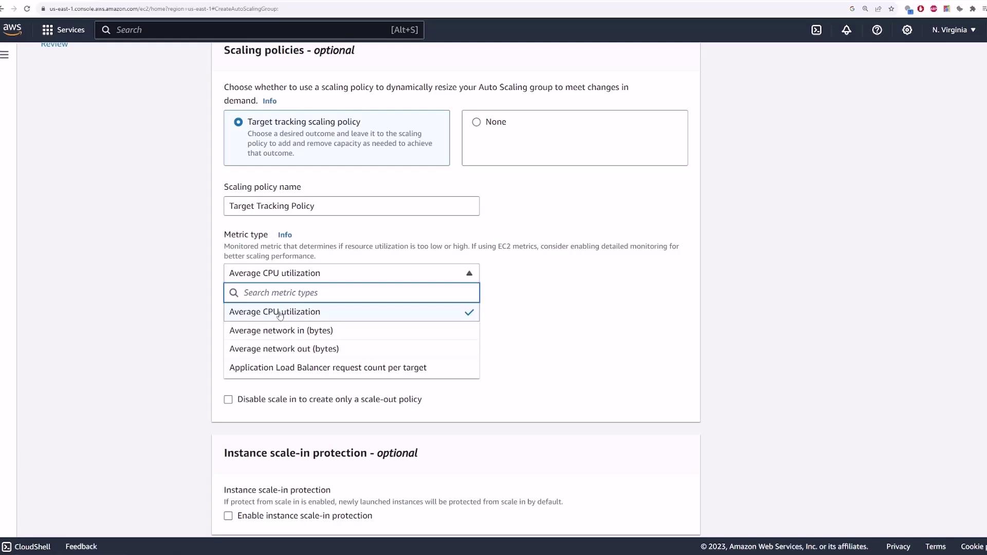
Task: Choose Average network in (bytes) option
Action: tap(281, 330)
